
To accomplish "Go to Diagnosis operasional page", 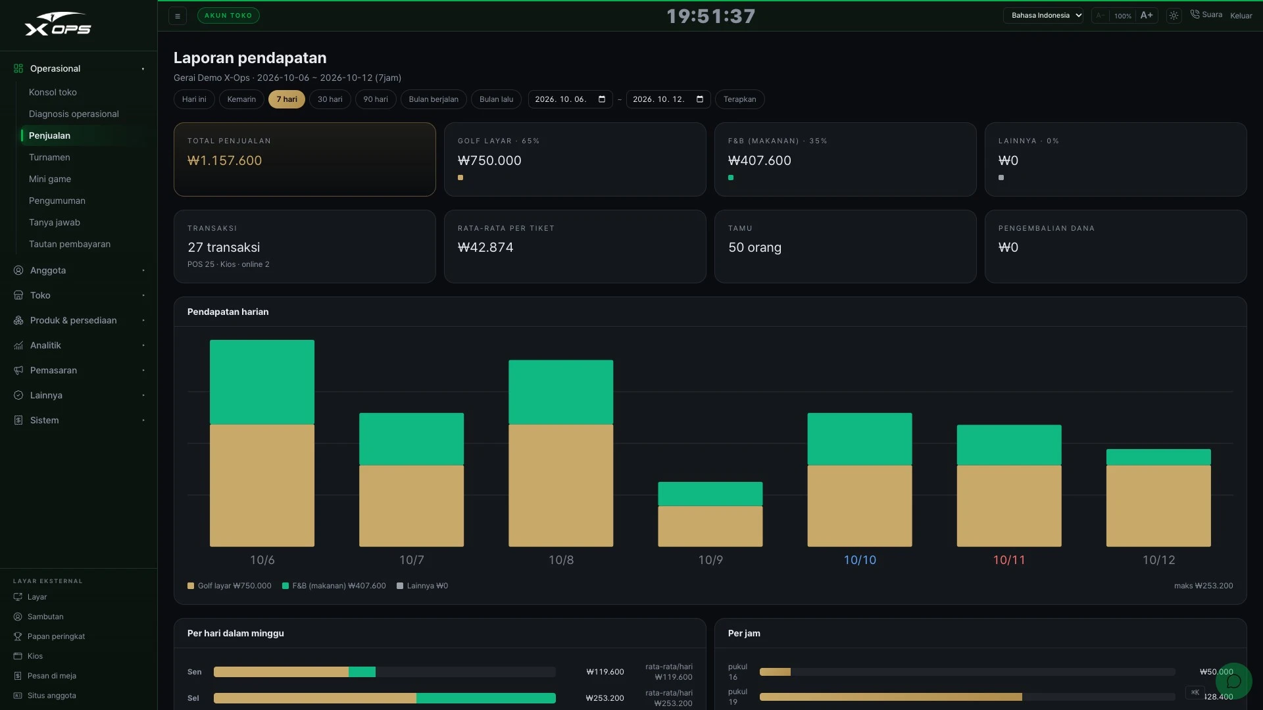I will (87, 114).
